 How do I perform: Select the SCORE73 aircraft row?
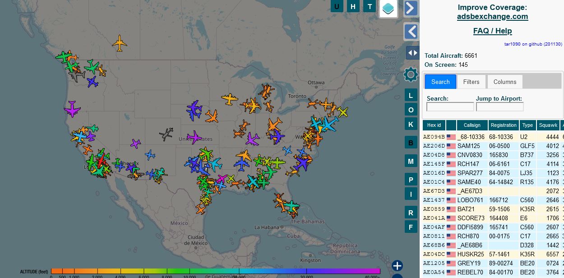tap(493, 218)
